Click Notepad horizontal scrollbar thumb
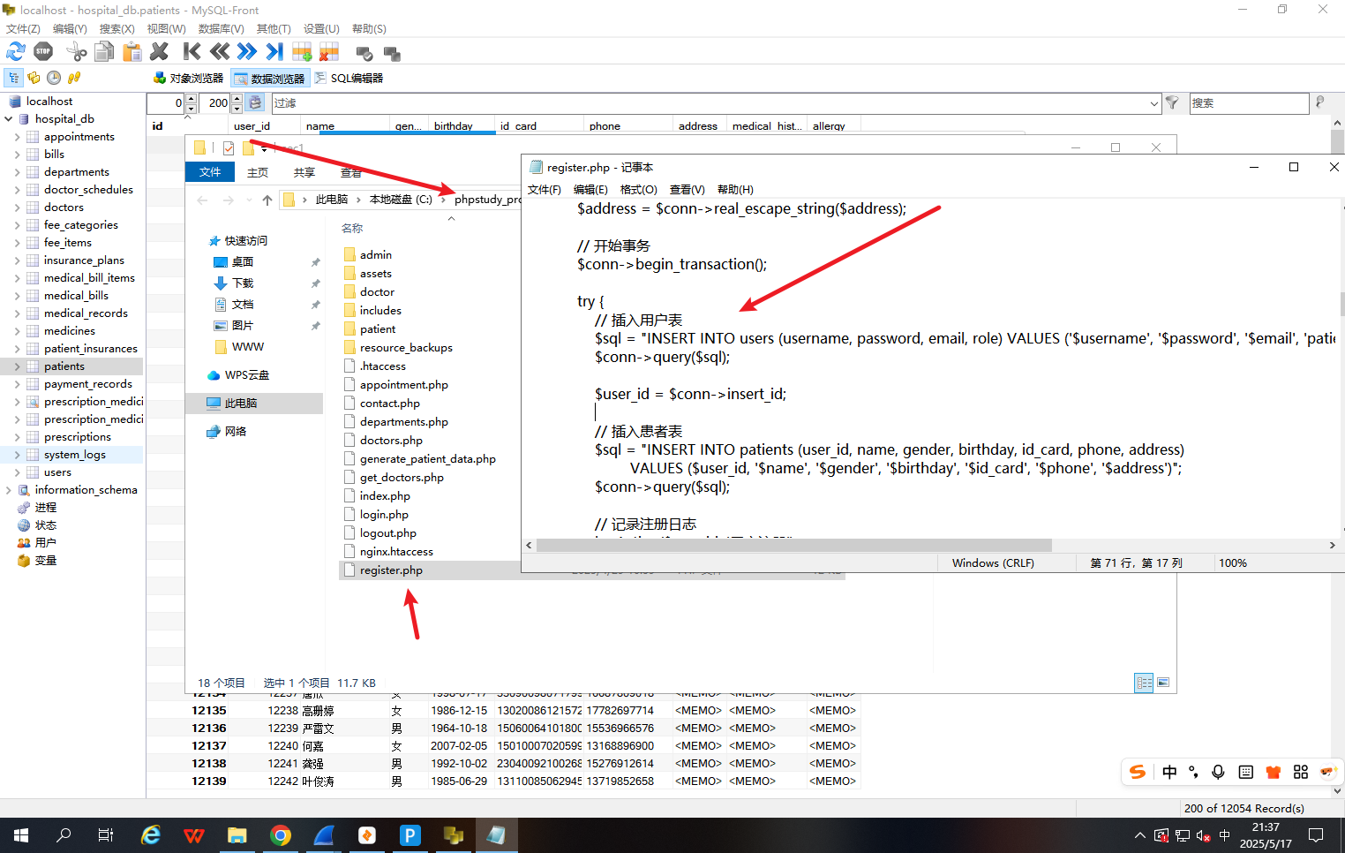 pyautogui.click(x=794, y=545)
